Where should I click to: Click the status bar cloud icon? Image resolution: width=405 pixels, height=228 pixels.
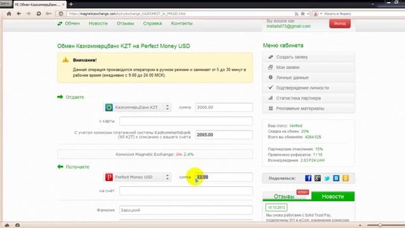click(x=7, y=225)
